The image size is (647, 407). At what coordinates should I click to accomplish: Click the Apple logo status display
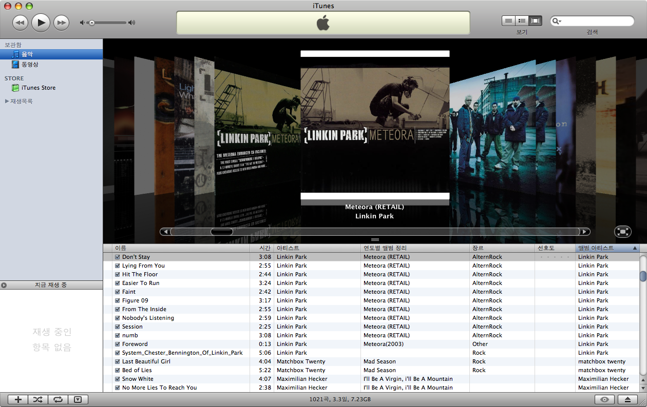tap(323, 23)
